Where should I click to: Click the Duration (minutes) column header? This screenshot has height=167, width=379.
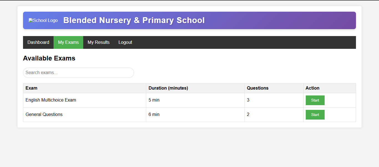[168, 88]
